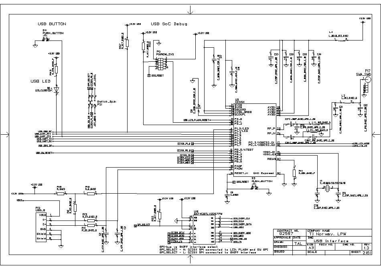This screenshot has height=269, width=381.
Task: Click the RF_P pin label
Action: [271, 128]
